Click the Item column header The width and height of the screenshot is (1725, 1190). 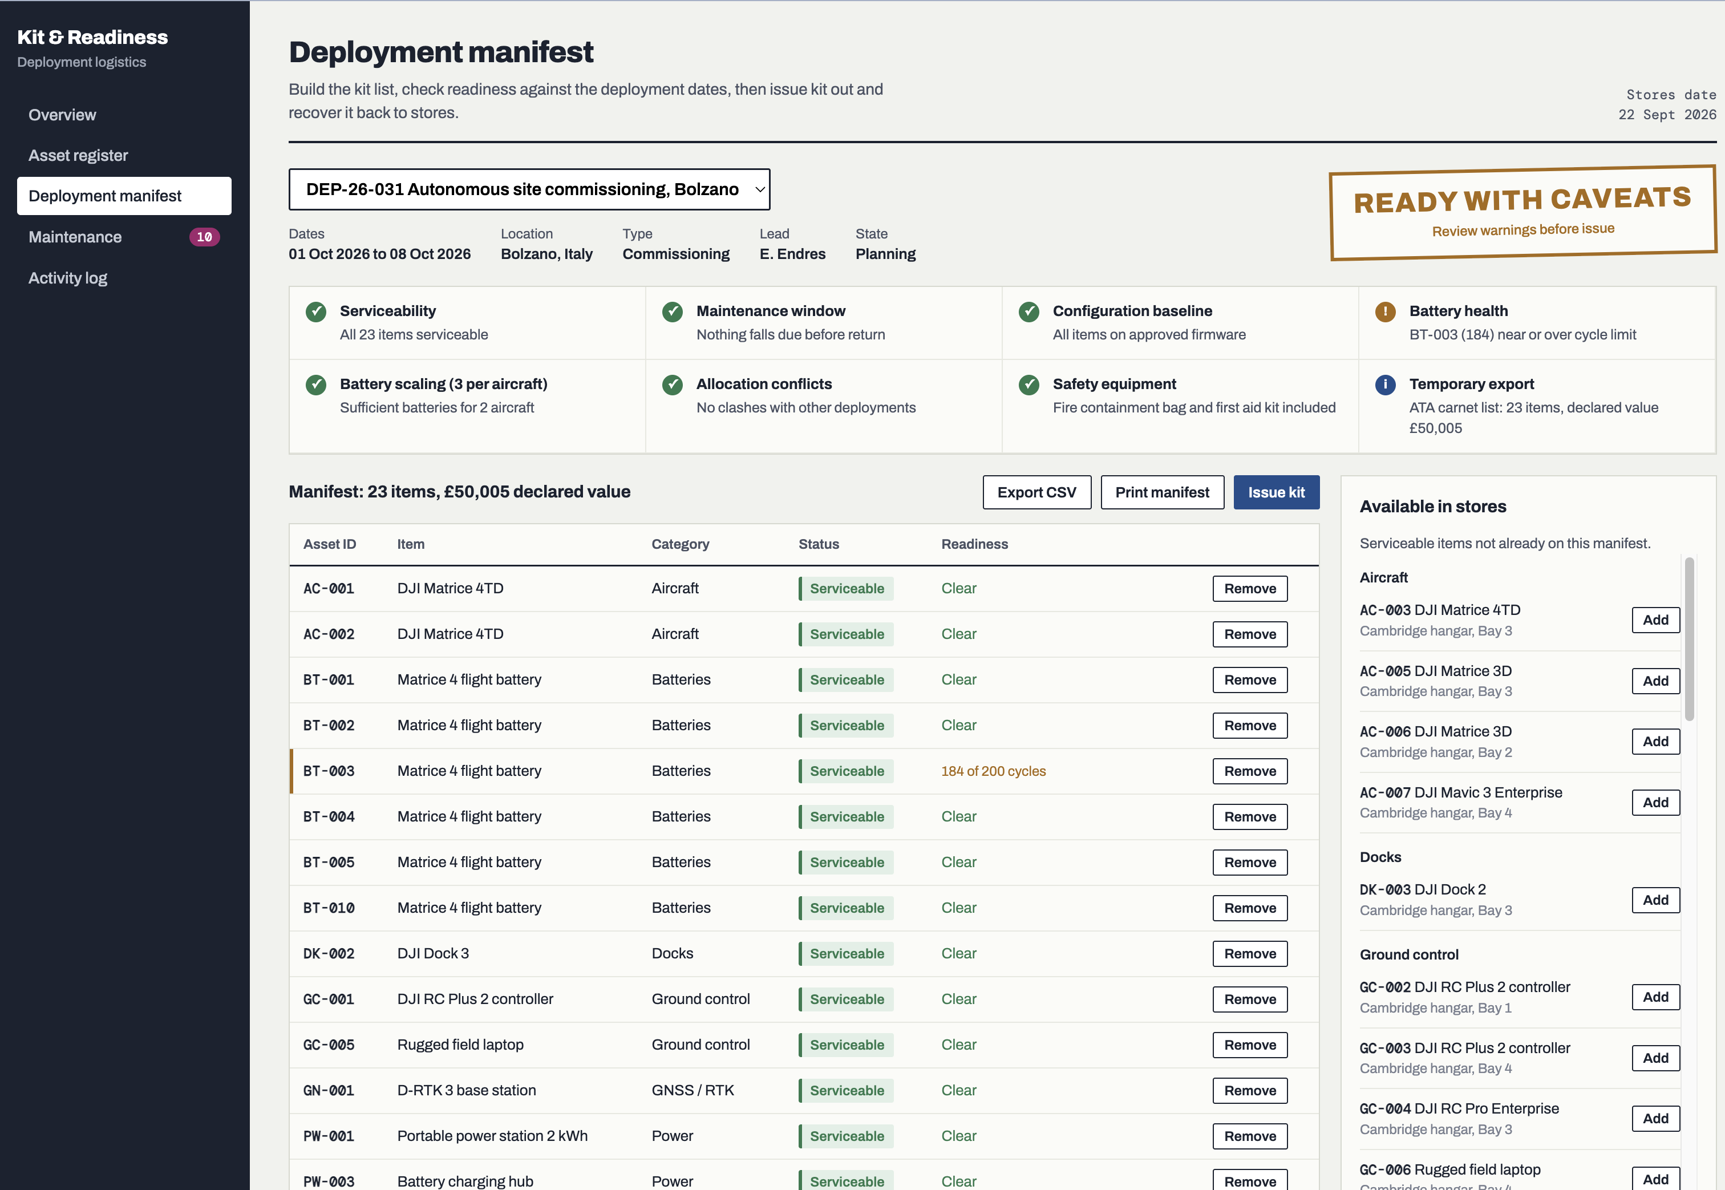click(411, 544)
